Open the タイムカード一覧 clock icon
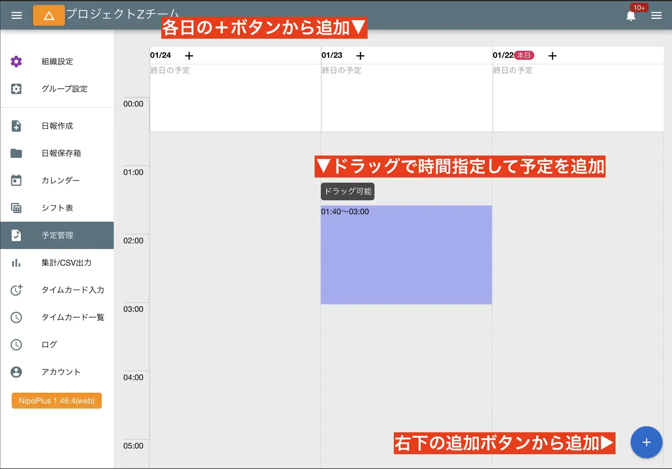This screenshot has width=672, height=469. tap(16, 317)
